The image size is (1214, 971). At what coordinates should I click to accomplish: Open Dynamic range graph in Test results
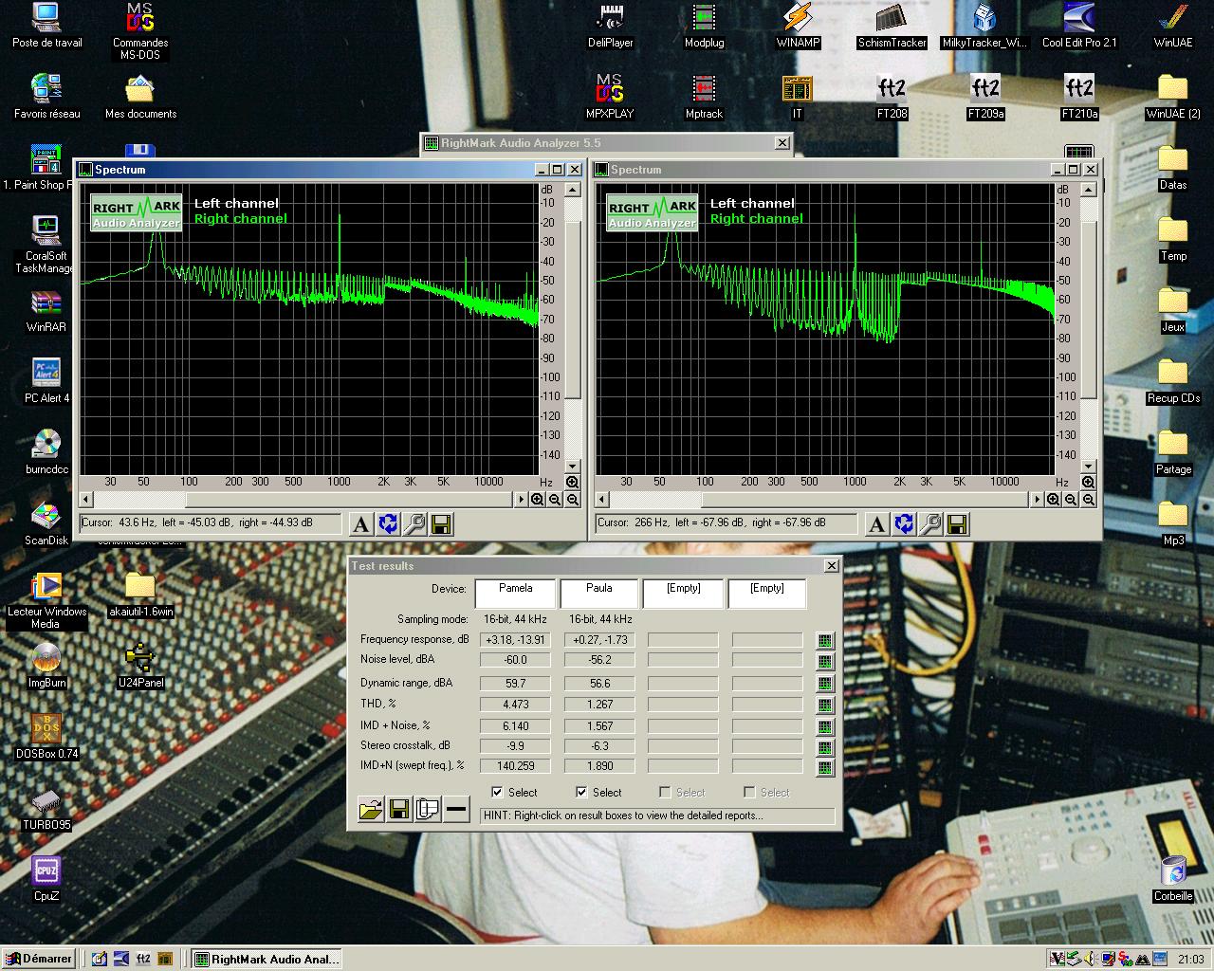(x=824, y=684)
